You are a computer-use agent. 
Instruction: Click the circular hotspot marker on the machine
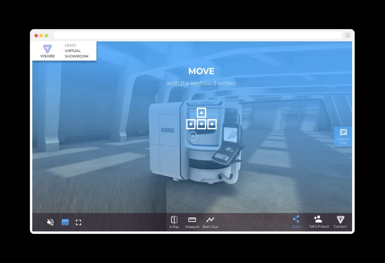click(193, 136)
